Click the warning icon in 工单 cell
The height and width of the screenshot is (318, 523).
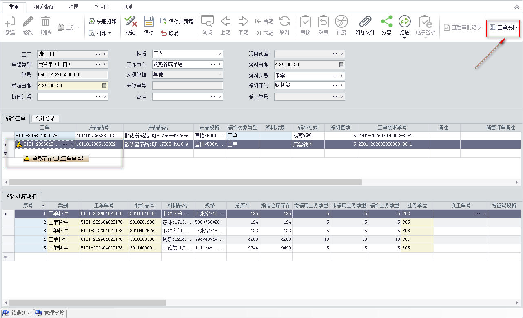click(x=19, y=145)
